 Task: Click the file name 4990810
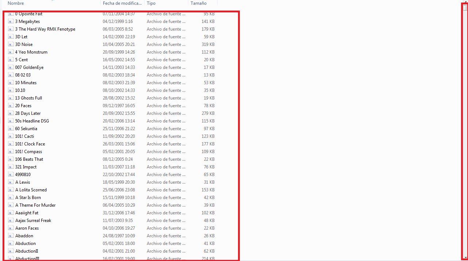[23, 175]
